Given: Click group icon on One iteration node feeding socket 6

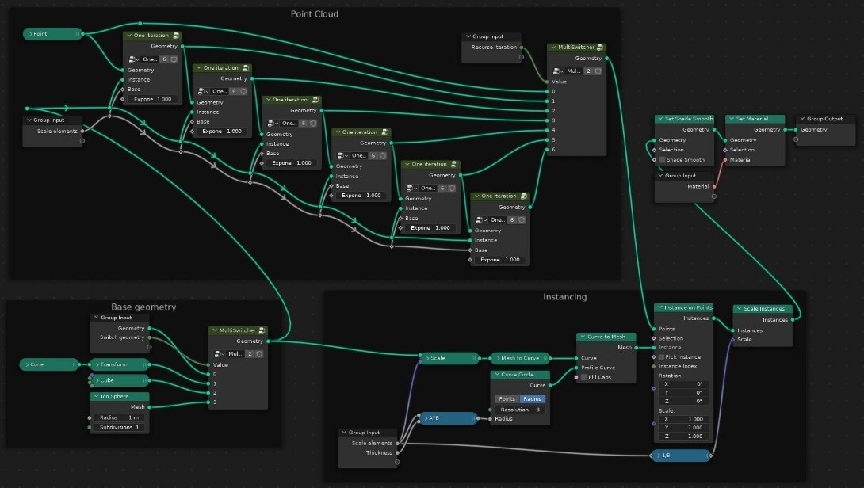Looking at the screenshot, I should [523, 196].
